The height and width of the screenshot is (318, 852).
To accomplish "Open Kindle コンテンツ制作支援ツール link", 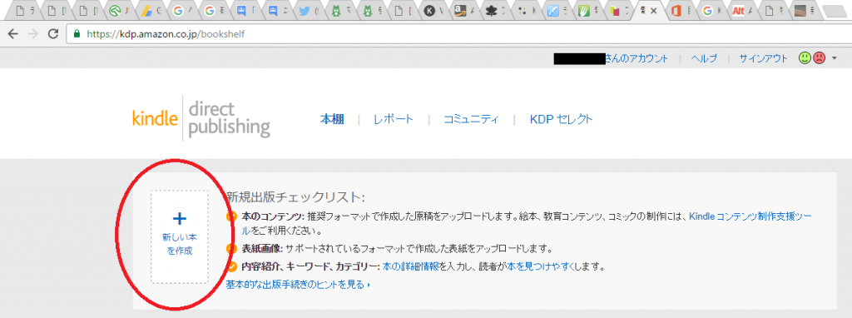I will (x=750, y=216).
